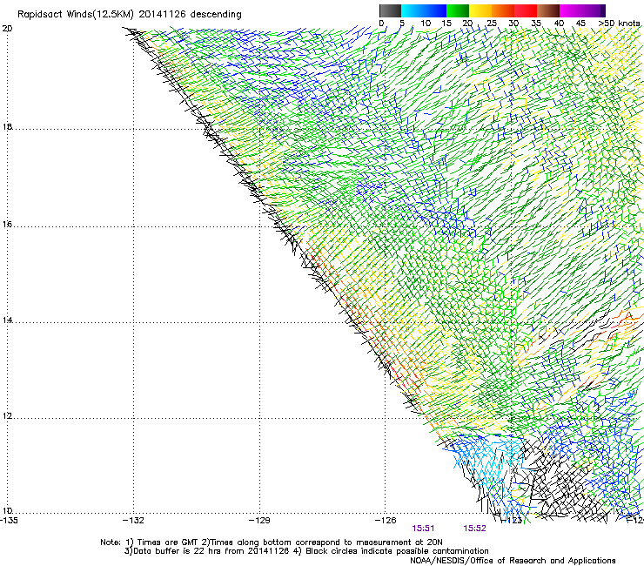Click the cyan-blue 5-15 knots legend segment

point(424,10)
